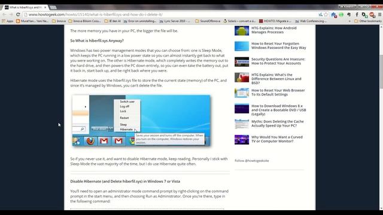
Task: Open the Other bookmarks folder
Action: 368,21
